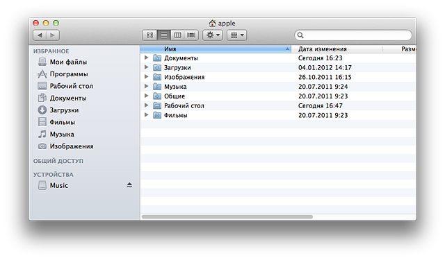Click the search field
The height and width of the screenshot is (260, 445).
tap(353, 35)
